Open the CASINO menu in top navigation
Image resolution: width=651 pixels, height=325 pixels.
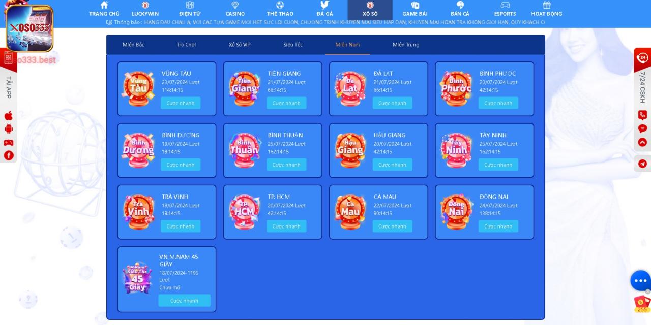[x=235, y=9]
